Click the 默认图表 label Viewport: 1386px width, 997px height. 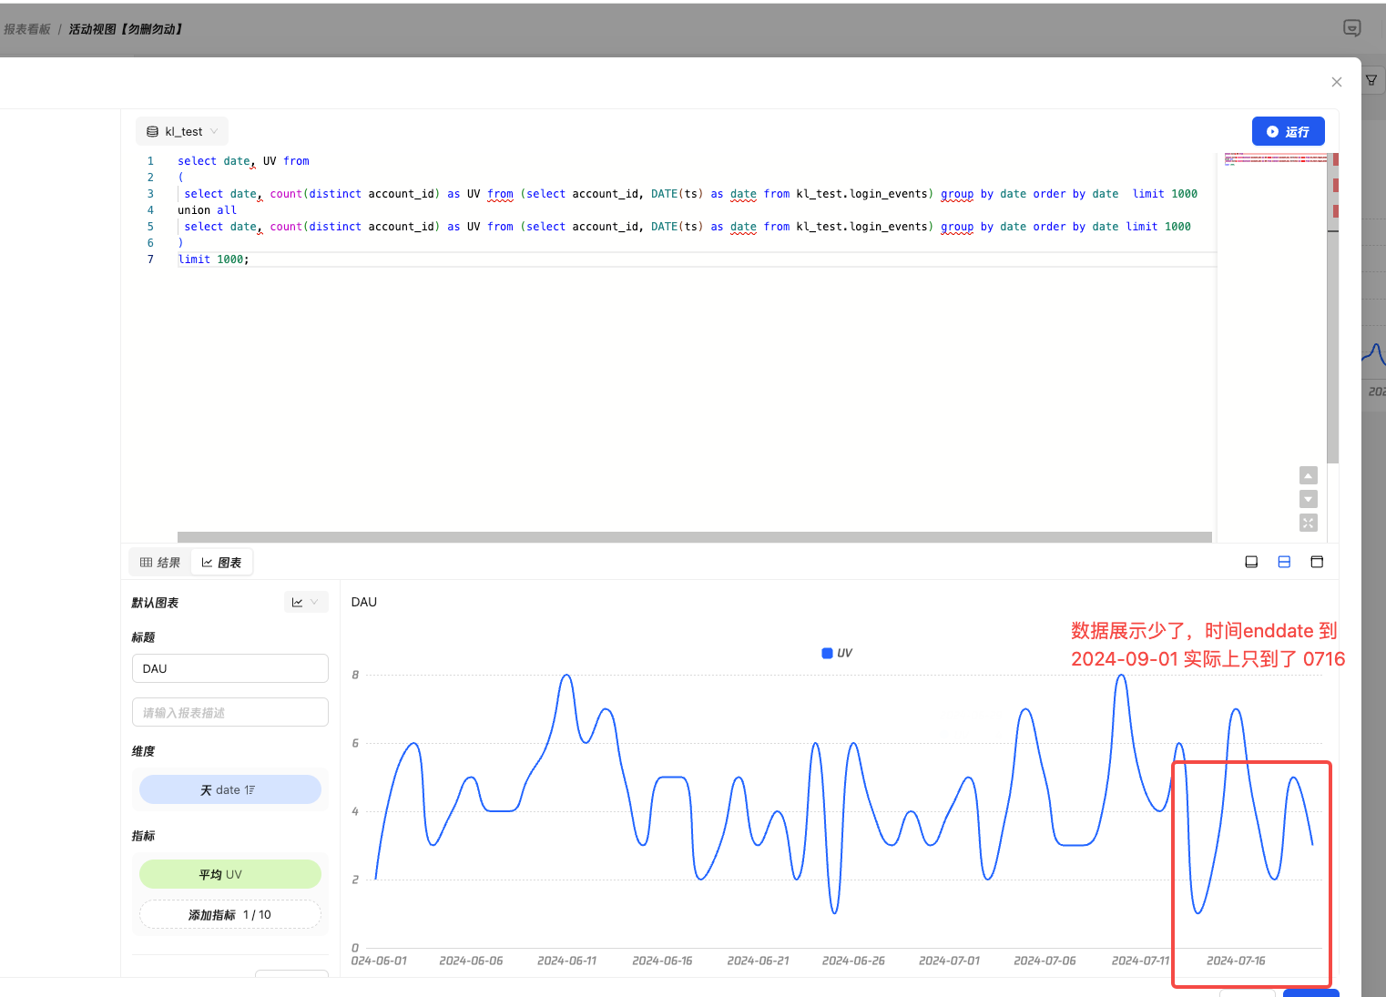coord(155,603)
